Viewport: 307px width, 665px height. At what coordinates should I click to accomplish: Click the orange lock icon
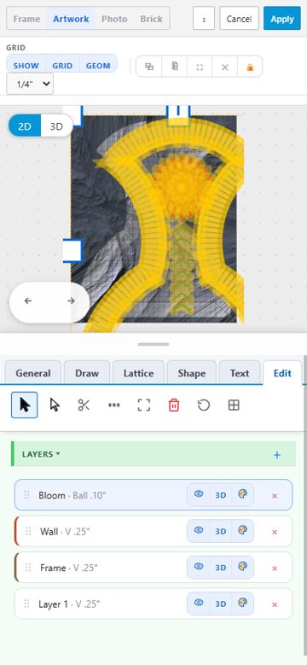coord(250,67)
